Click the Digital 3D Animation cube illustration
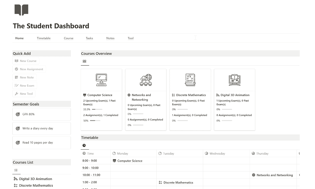 tap(234, 80)
